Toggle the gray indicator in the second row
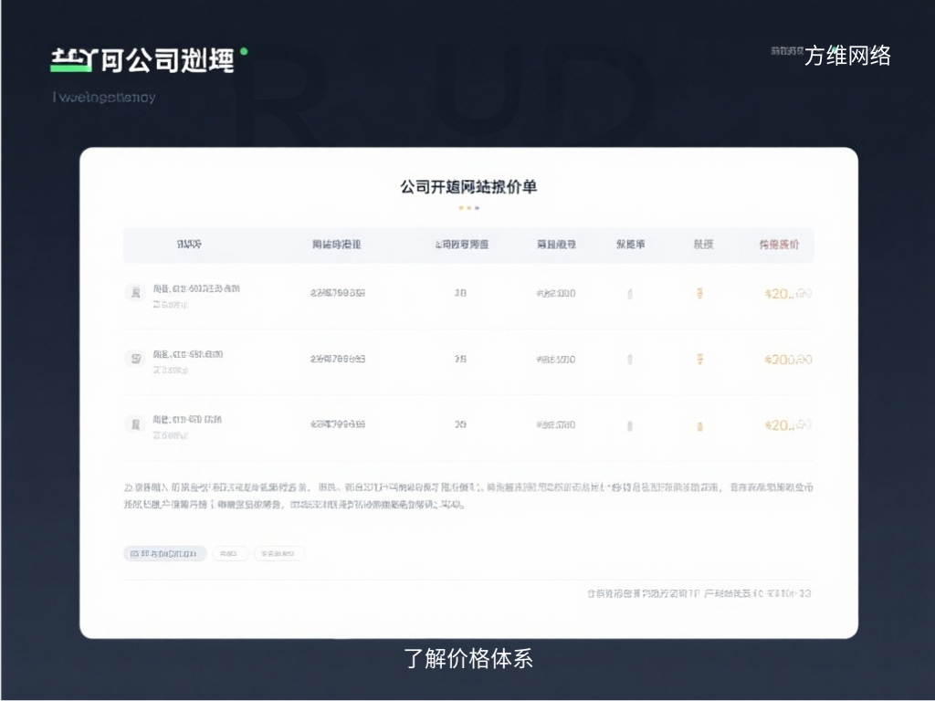 [x=630, y=359]
